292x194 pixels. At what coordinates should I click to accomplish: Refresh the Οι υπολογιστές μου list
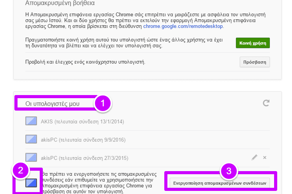266,103
